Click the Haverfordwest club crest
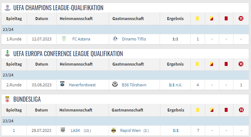The height and width of the screenshot is (137, 251). click(x=62, y=84)
